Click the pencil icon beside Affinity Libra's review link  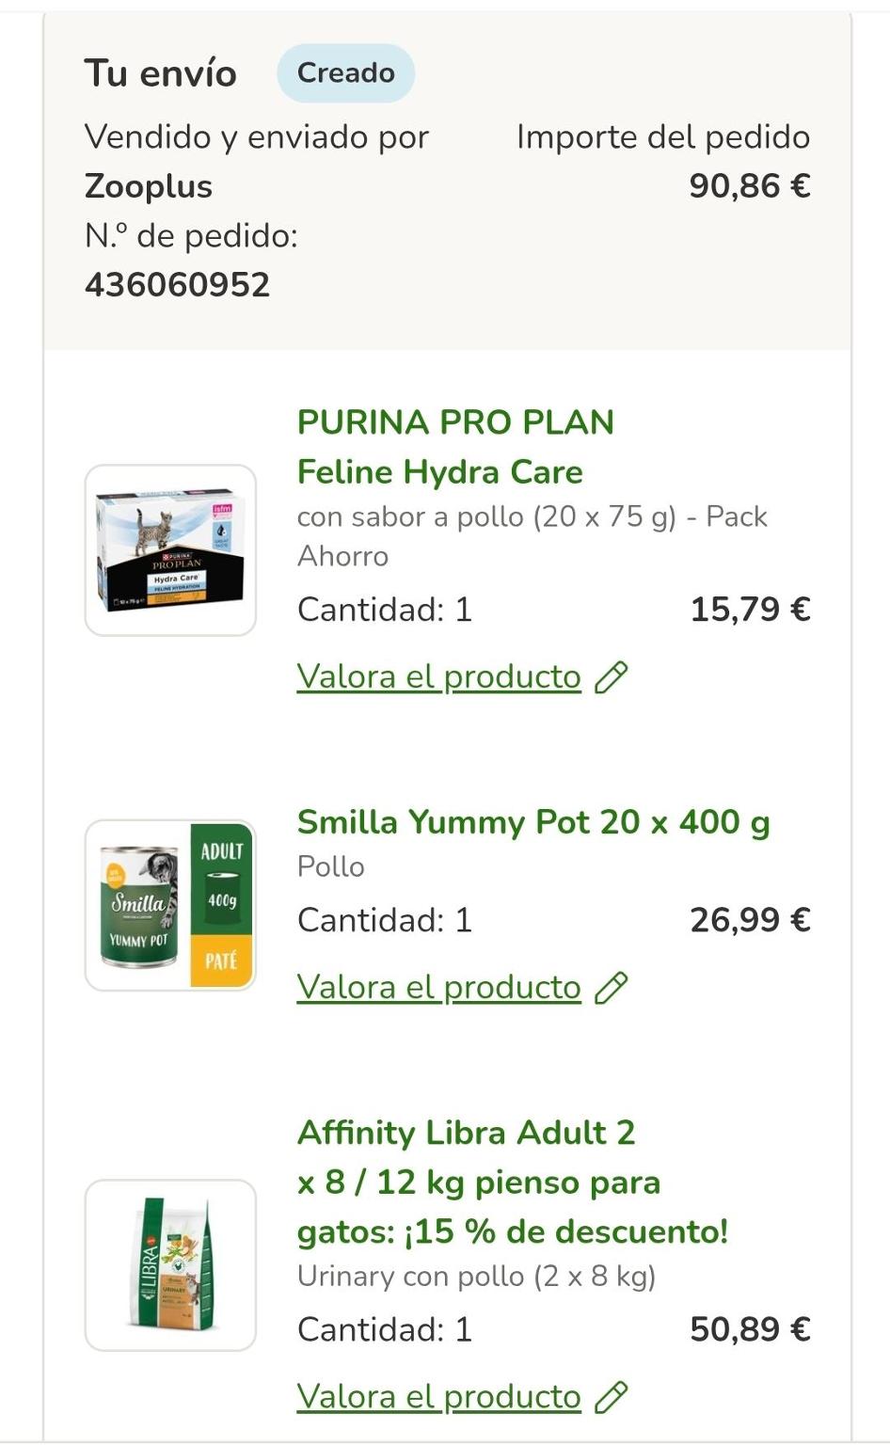click(612, 1397)
